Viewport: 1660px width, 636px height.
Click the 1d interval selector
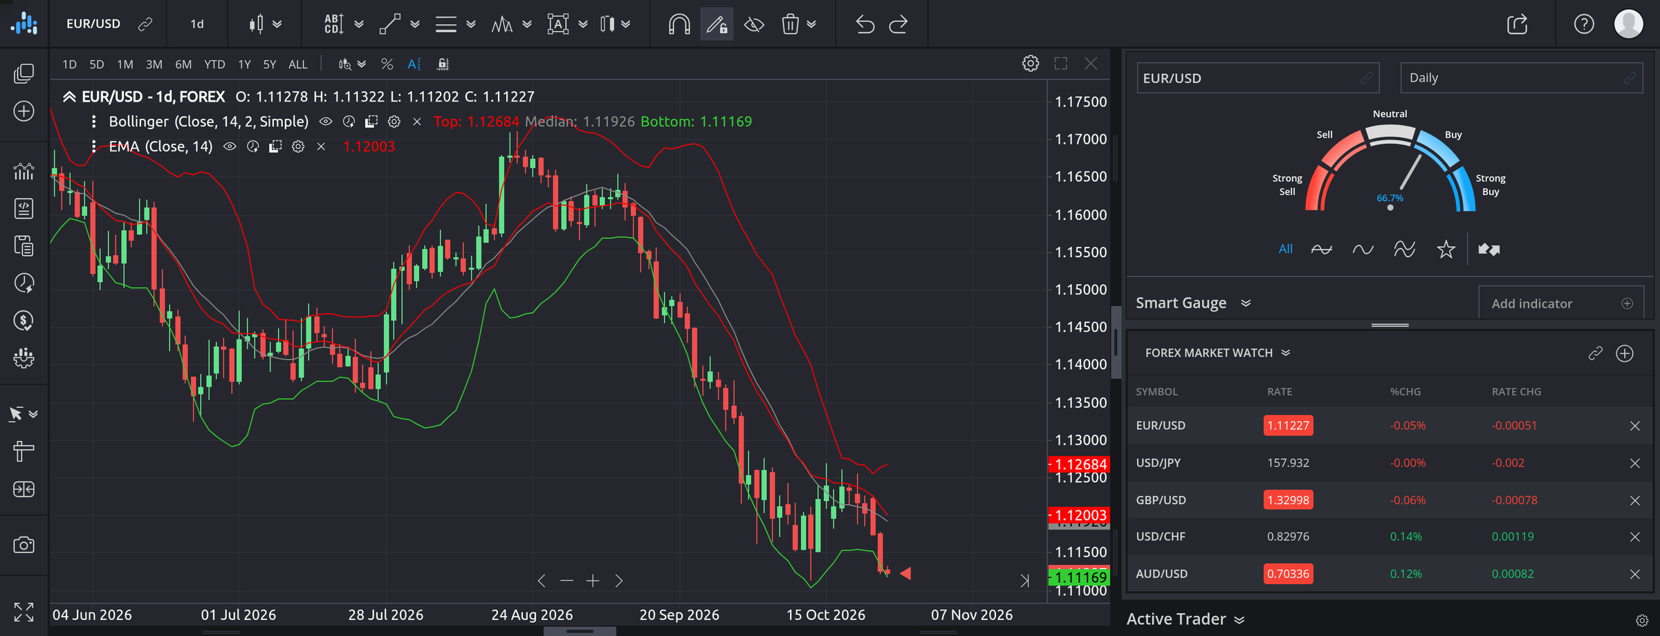pyautogui.click(x=197, y=24)
